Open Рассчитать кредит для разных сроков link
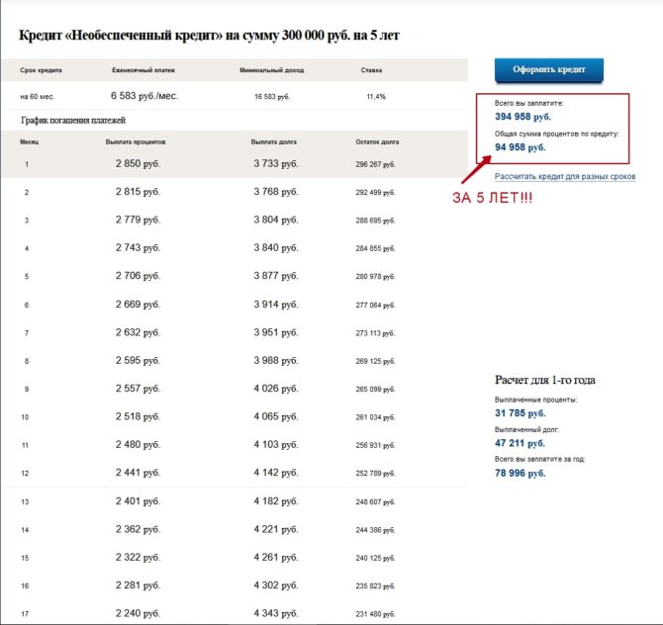 point(565,177)
